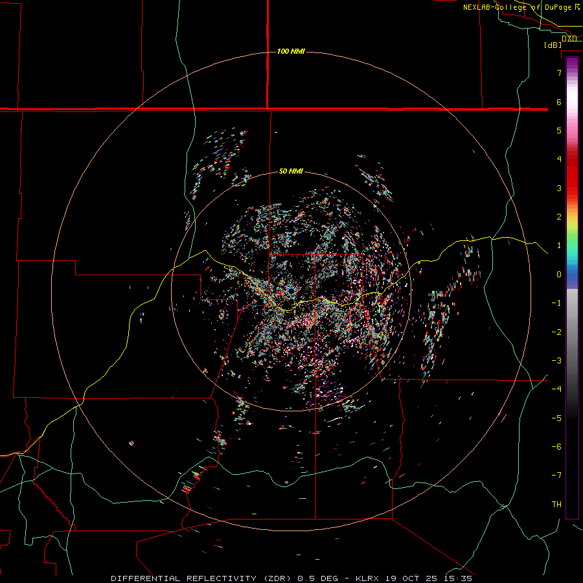Click the 100 NMI range ring label
The image size is (583, 583).
[x=291, y=51]
